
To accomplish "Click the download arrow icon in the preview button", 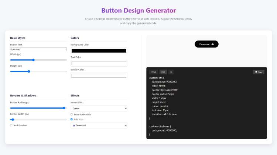I will pos(213,44).
